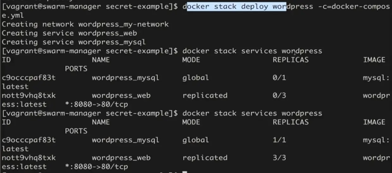The height and width of the screenshot is (173, 392).
Task: Click 'global' mode next to 0/1 replicas
Action: [195, 77]
